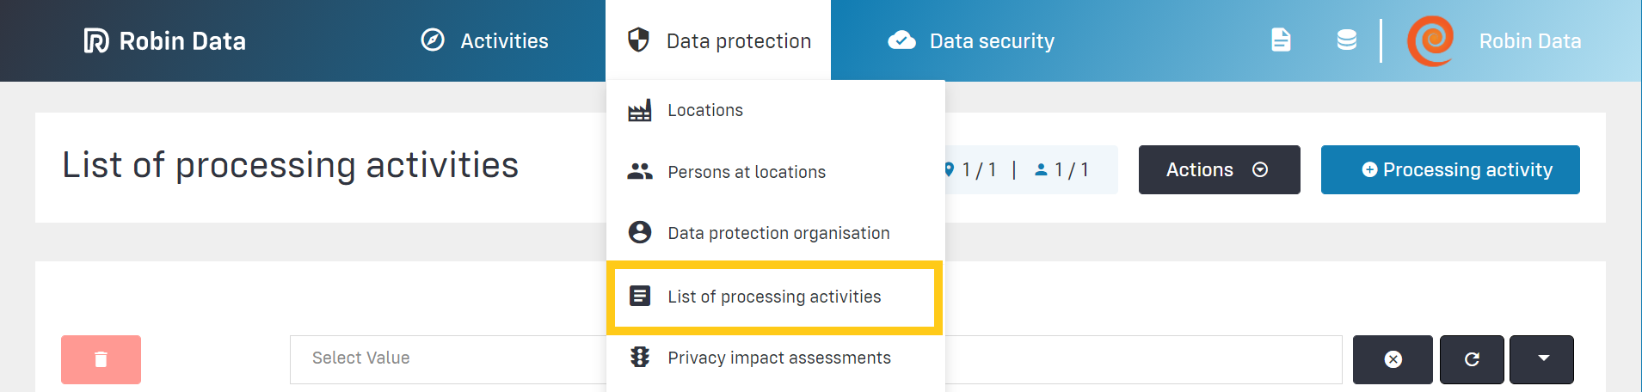Click the Robin Data logo icon
The width and height of the screenshot is (1642, 392).
(x=96, y=40)
